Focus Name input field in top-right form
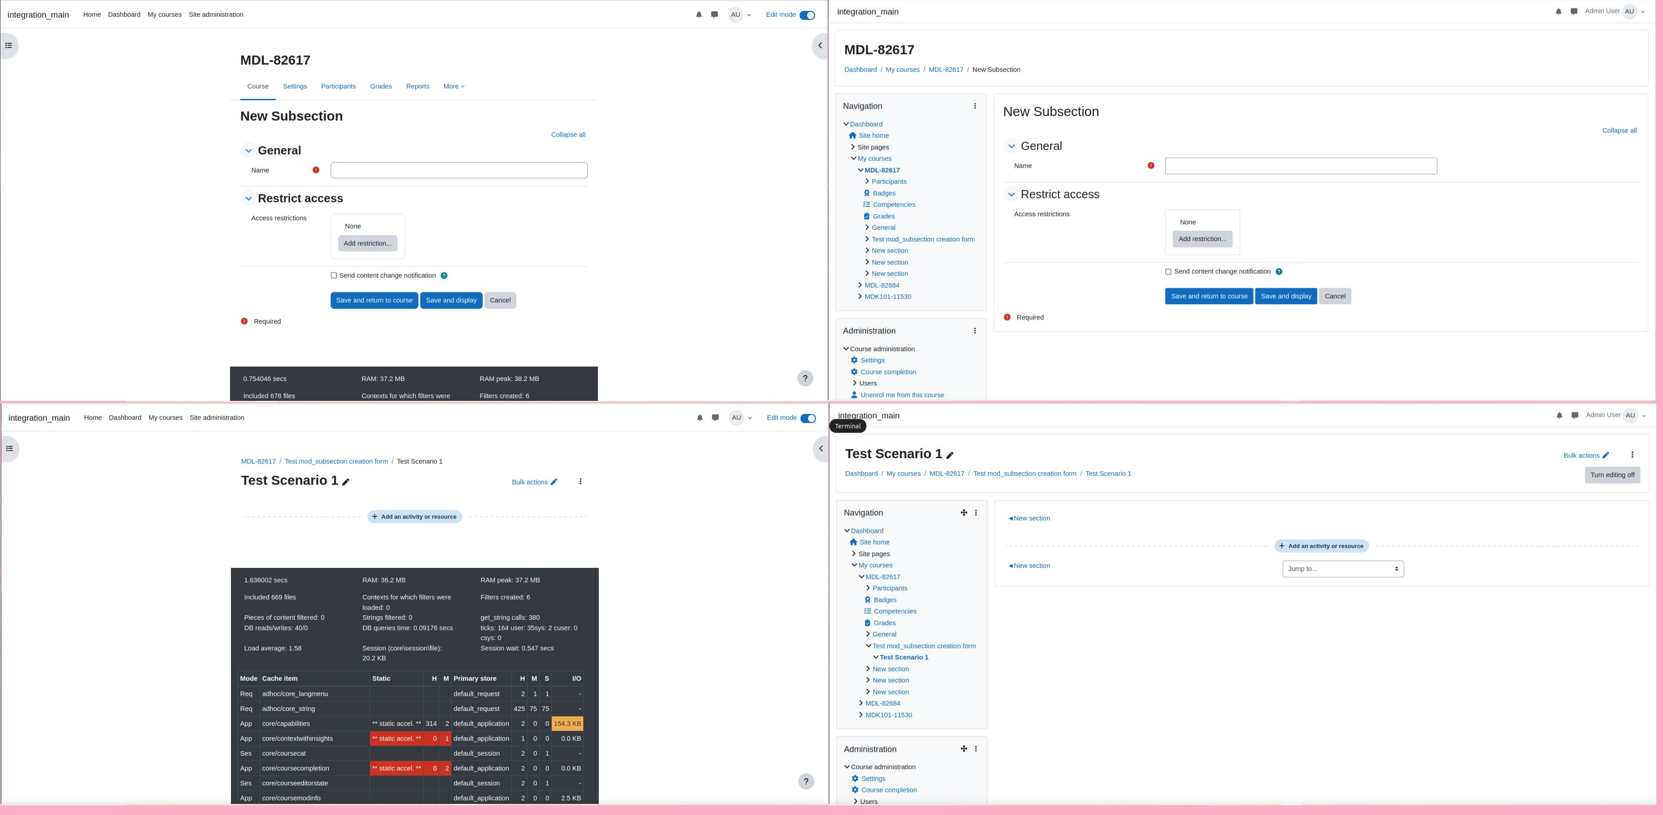 click(x=1301, y=167)
